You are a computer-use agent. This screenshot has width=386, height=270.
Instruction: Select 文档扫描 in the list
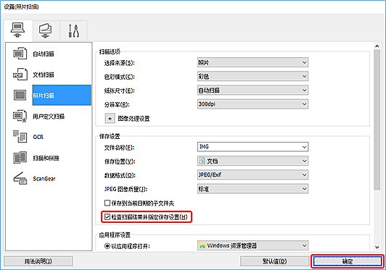[x=44, y=75]
